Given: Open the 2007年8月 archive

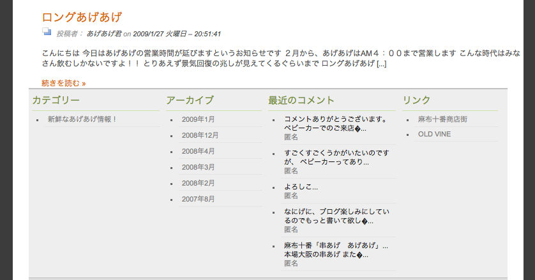Looking at the screenshot, I should click(198, 199).
